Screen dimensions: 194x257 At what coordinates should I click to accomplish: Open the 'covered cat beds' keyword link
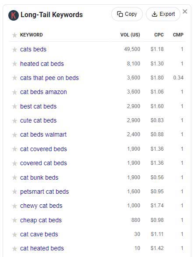click(x=43, y=163)
